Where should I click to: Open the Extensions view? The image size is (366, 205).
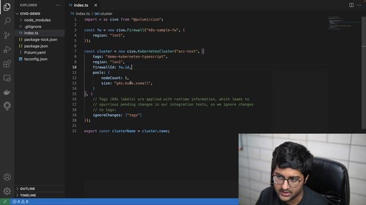[x=7, y=64]
